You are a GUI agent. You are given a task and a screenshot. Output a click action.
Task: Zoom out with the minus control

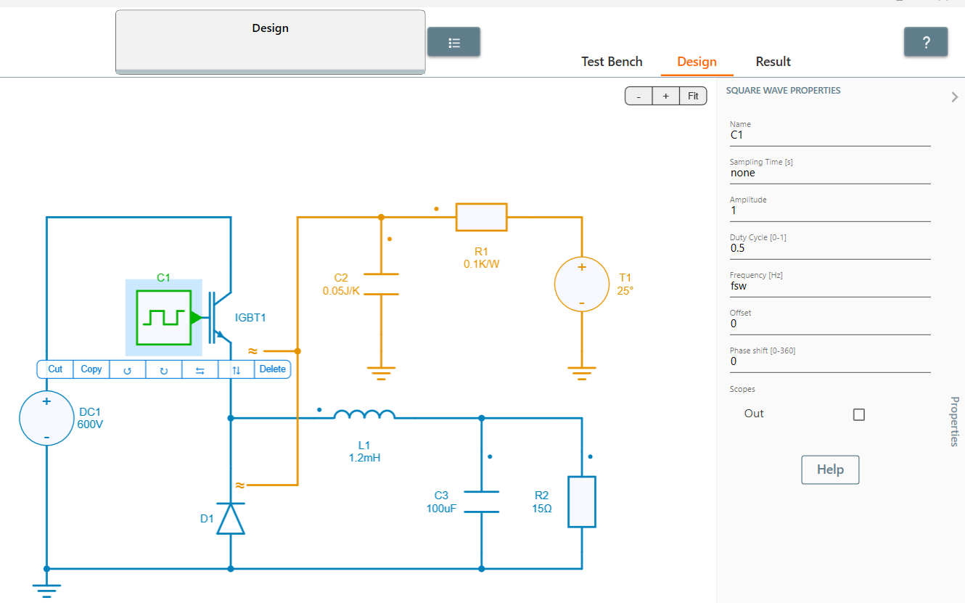pyautogui.click(x=638, y=95)
